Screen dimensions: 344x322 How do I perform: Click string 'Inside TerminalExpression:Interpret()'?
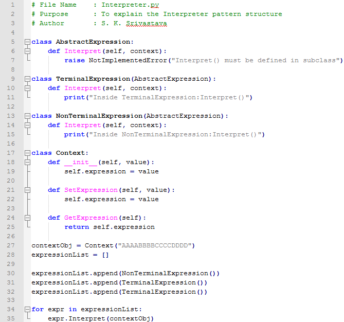pos(169,97)
